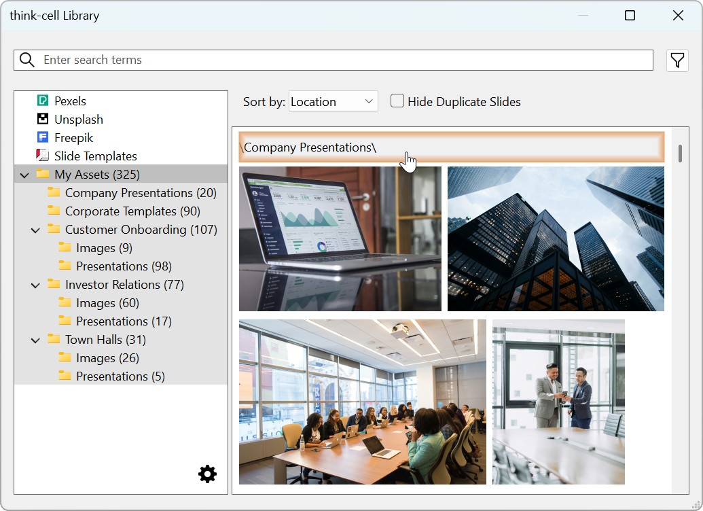The height and width of the screenshot is (511, 703).
Task: Collapse the My Assets tree node
Action: (24, 175)
